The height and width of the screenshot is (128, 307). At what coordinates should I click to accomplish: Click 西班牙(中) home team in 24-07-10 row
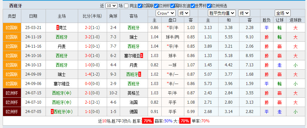(x=62, y=102)
